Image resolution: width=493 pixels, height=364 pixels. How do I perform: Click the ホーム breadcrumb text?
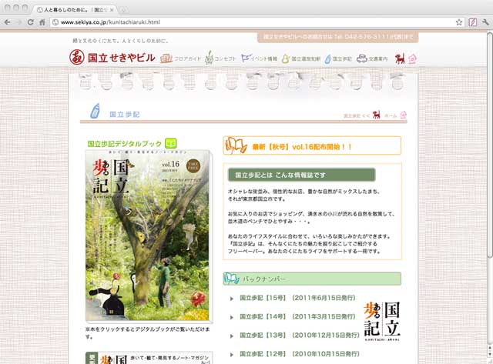pos(391,116)
